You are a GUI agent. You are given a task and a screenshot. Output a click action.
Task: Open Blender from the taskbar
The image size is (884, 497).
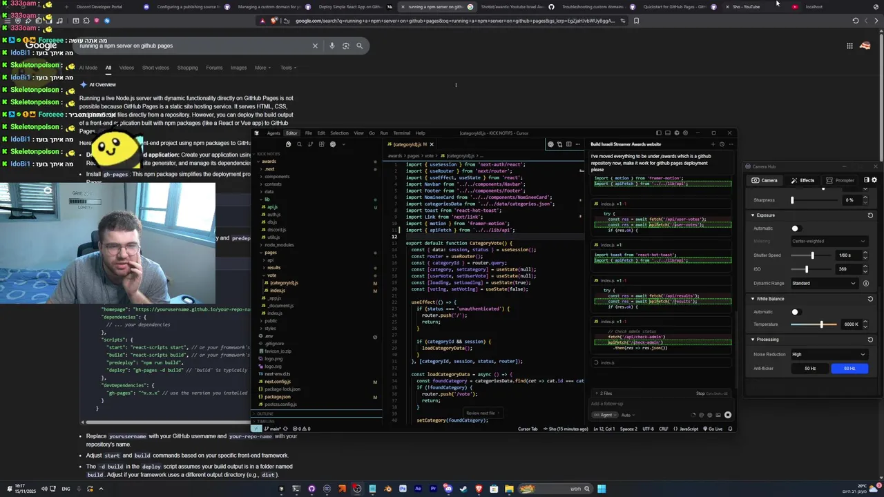[x=388, y=489]
